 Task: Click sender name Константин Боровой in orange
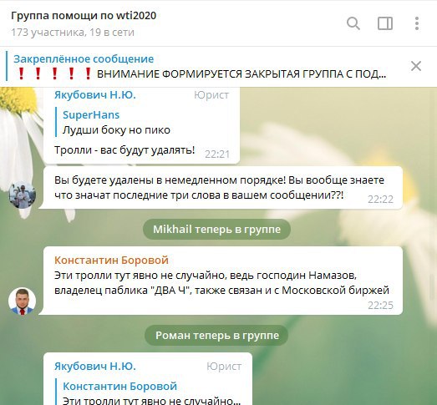pos(111,261)
